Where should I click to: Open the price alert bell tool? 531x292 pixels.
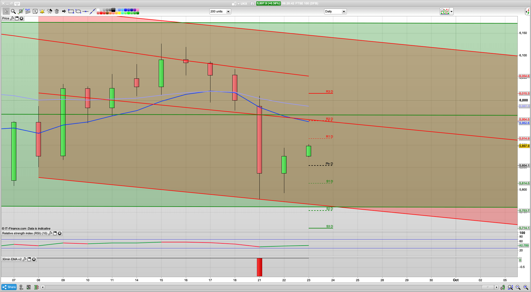tap(42, 11)
